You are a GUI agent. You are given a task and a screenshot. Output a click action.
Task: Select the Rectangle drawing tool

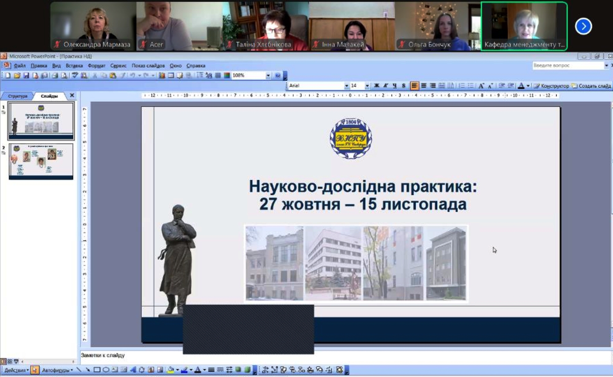click(x=97, y=370)
